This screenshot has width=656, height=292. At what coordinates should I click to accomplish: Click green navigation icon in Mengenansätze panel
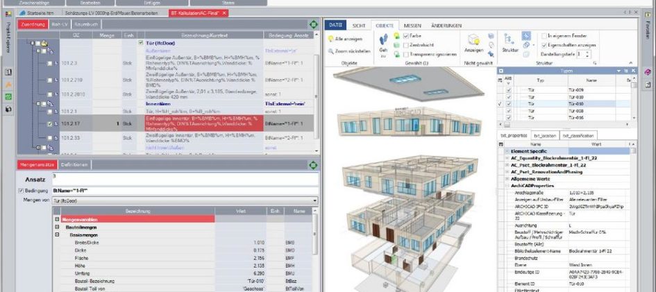click(x=313, y=164)
